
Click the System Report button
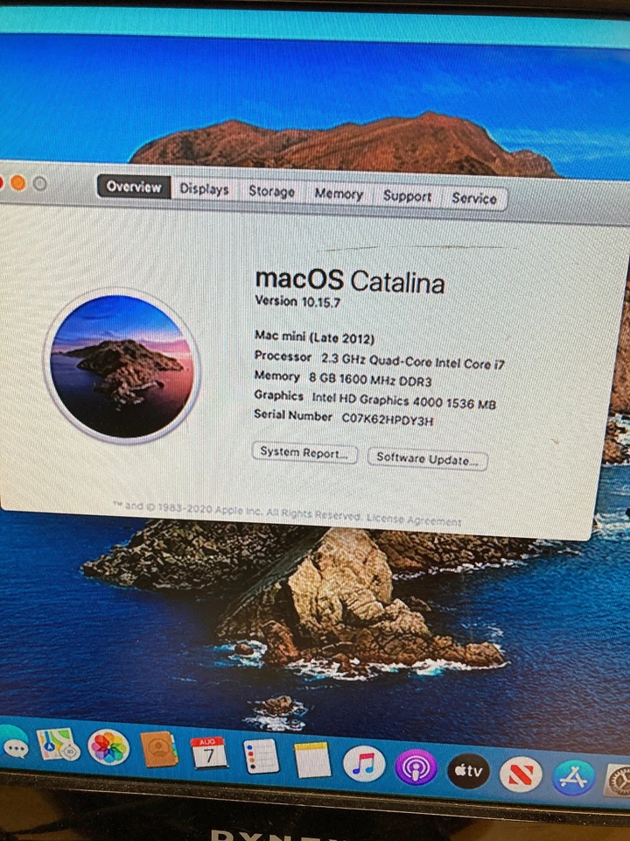coord(304,453)
